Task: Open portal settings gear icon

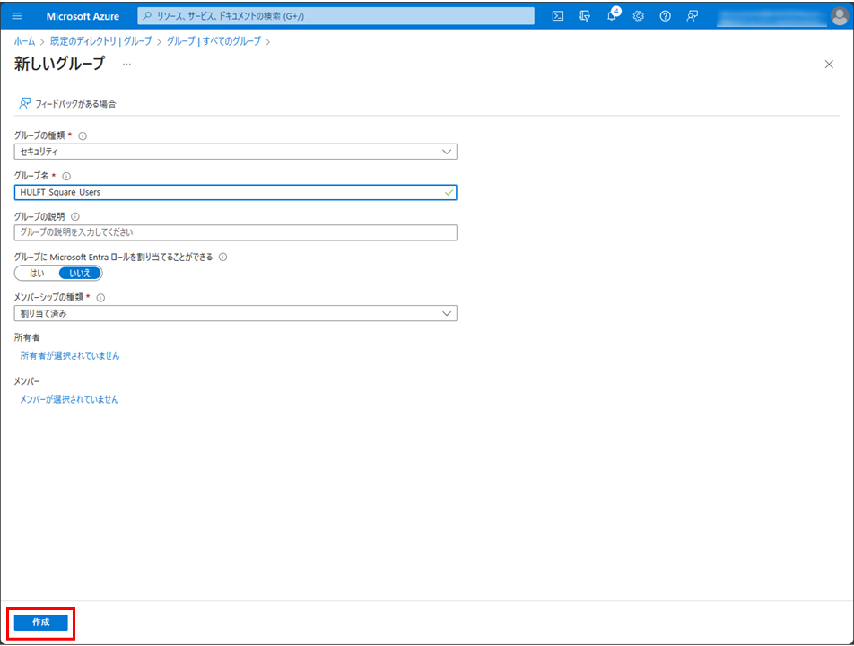Action: (639, 16)
